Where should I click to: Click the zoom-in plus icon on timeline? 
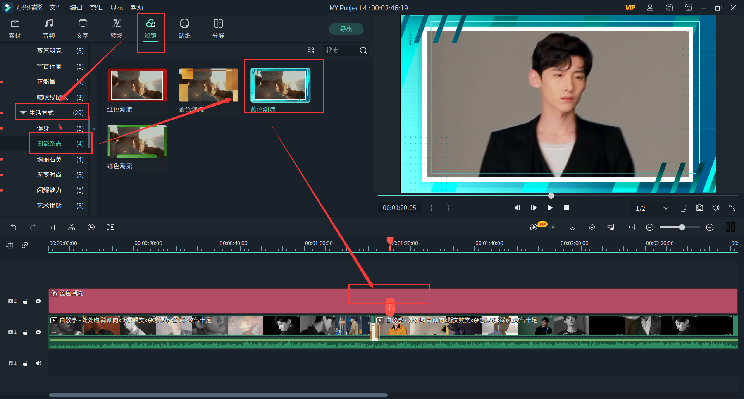710,227
